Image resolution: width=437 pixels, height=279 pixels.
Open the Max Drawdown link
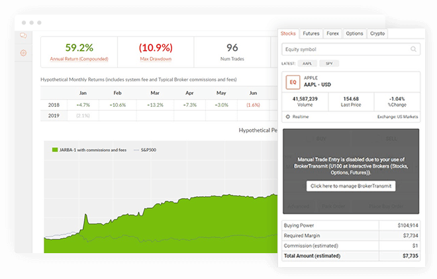click(156, 60)
